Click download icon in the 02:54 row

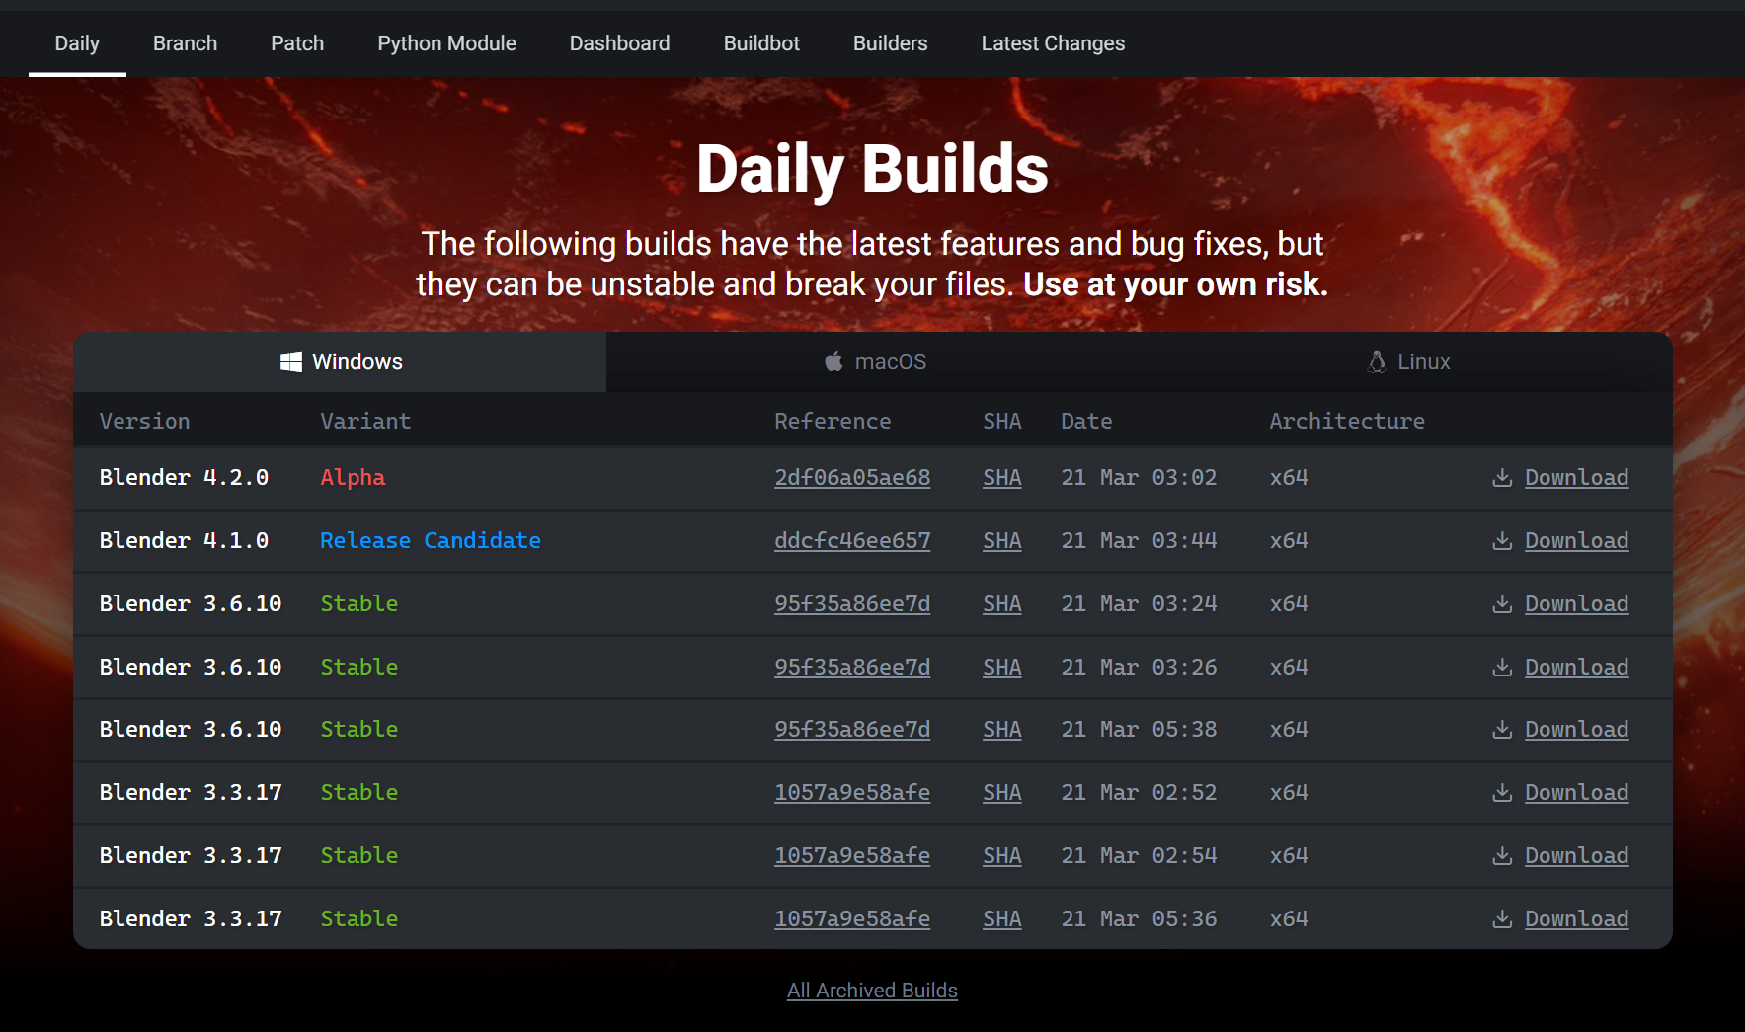(1502, 856)
